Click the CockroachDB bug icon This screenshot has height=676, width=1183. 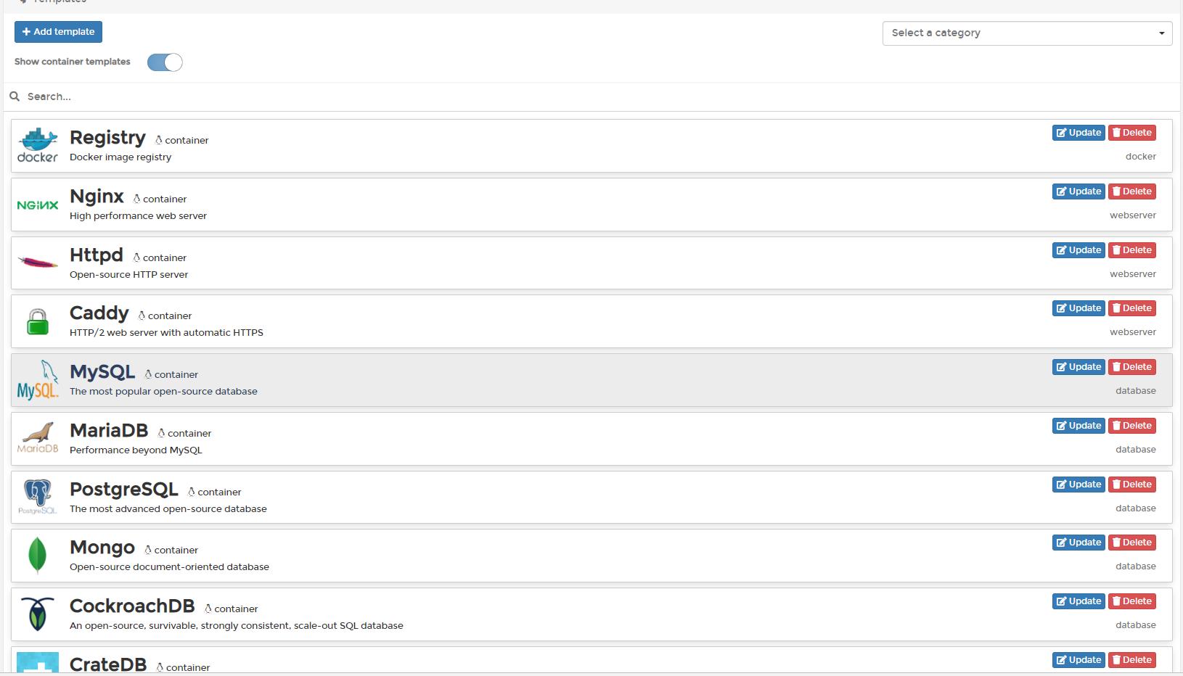(37, 614)
